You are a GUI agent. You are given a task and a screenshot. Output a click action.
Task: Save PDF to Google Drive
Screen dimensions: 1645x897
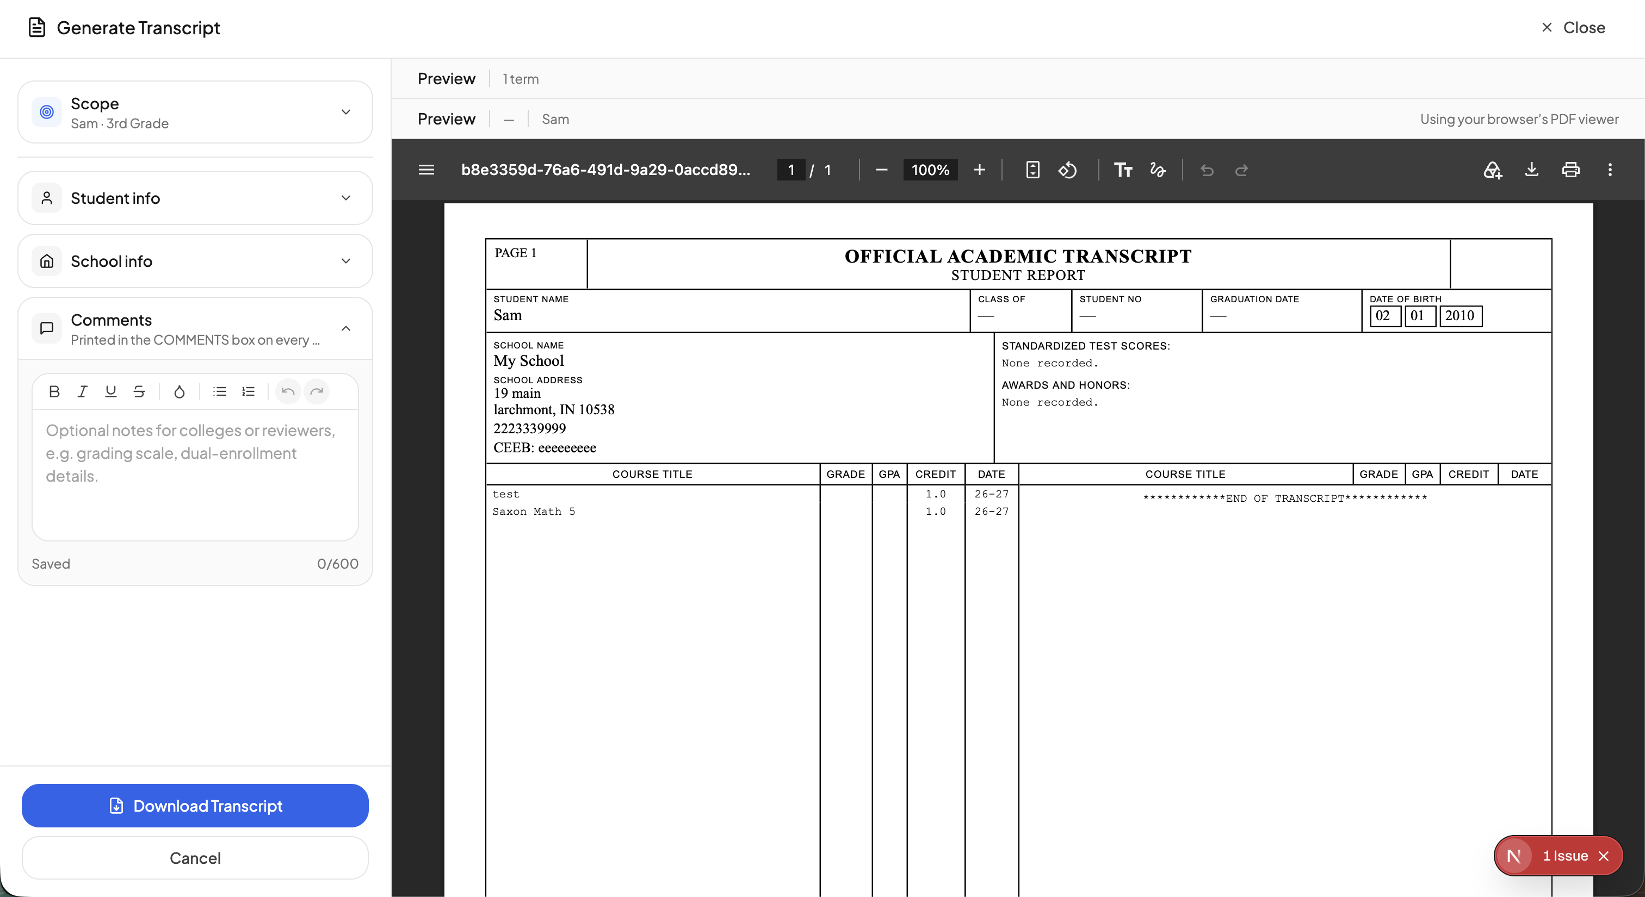coord(1492,170)
